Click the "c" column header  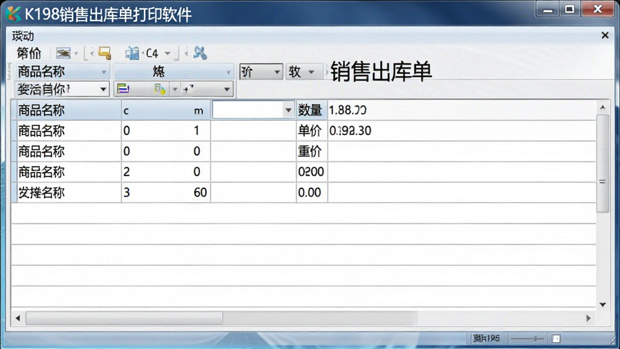(126, 111)
